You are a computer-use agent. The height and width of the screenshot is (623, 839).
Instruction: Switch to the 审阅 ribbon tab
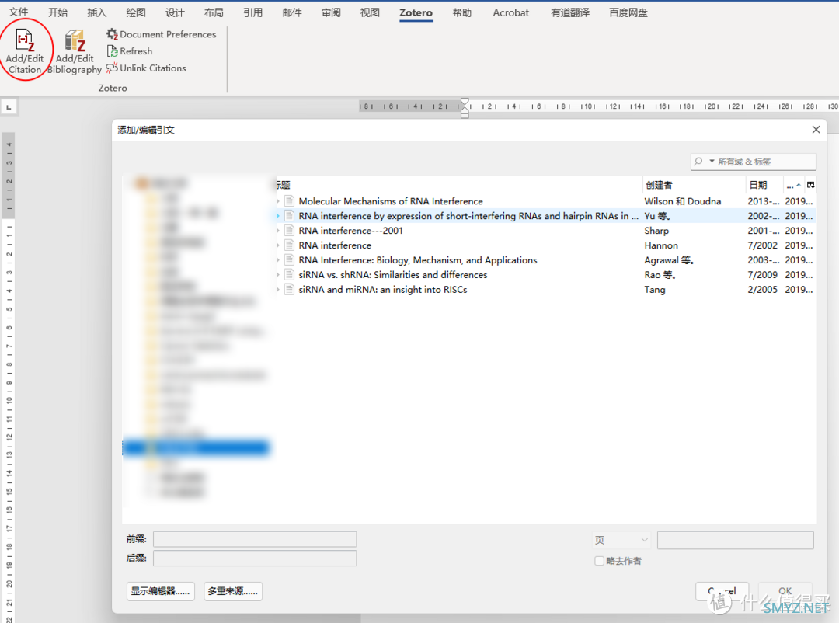click(331, 12)
